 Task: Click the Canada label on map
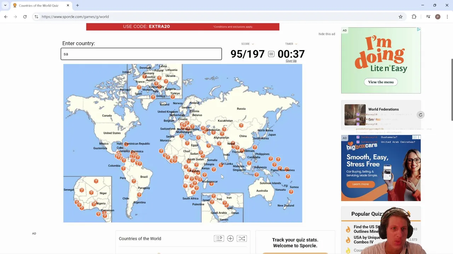click(107, 115)
